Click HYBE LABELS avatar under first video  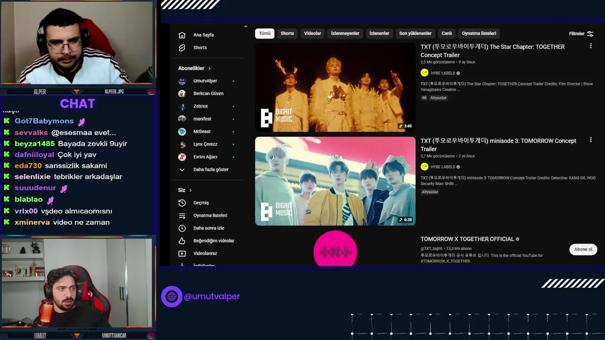pyautogui.click(x=424, y=73)
